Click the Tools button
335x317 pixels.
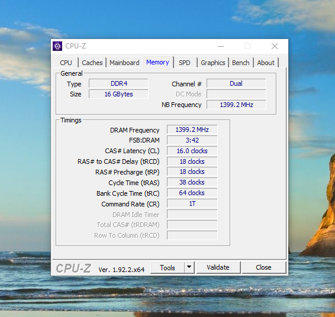pos(167,268)
